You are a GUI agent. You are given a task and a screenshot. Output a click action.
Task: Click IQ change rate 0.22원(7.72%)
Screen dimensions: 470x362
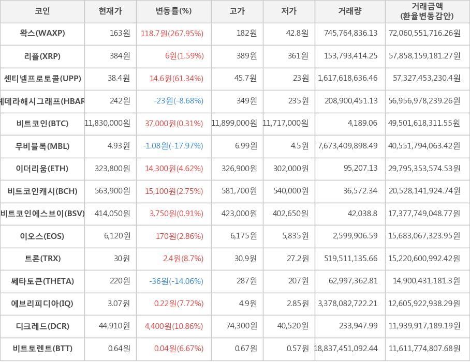click(179, 304)
